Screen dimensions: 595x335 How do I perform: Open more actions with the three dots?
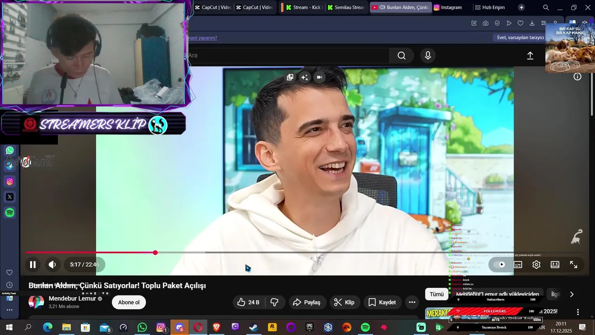[412, 302]
